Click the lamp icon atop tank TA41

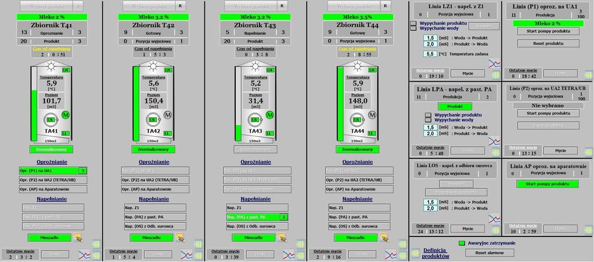pos(51,68)
